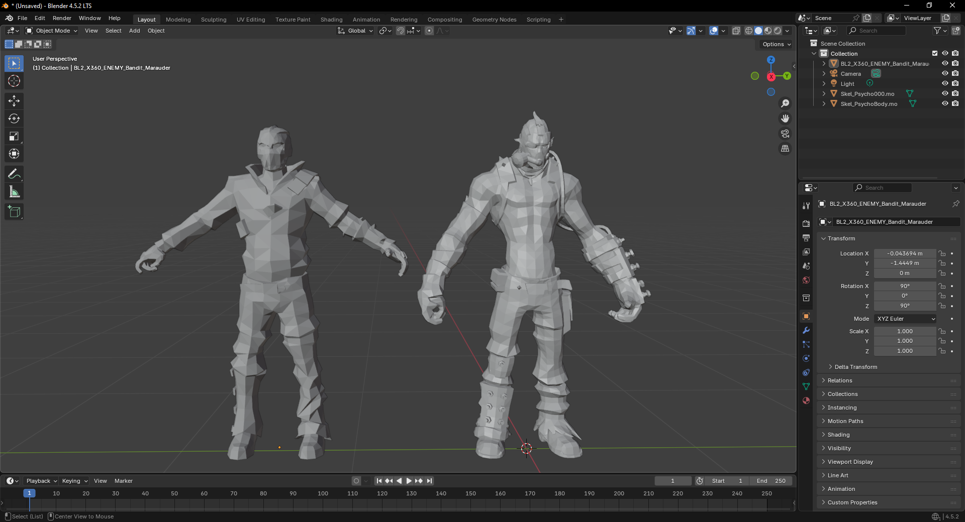Select the Measure tool
965x522 pixels.
tap(14, 192)
